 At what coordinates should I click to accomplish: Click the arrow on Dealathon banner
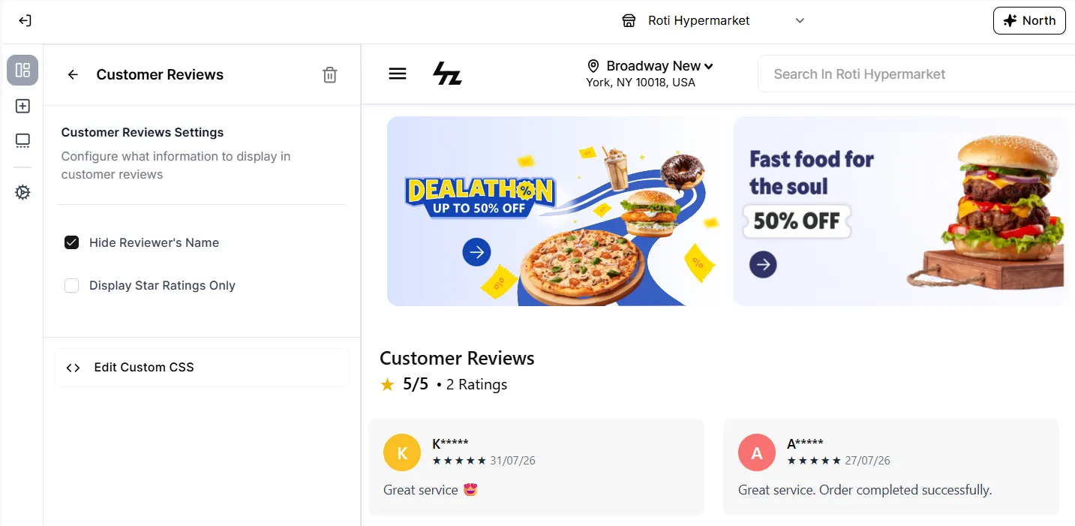click(x=476, y=252)
